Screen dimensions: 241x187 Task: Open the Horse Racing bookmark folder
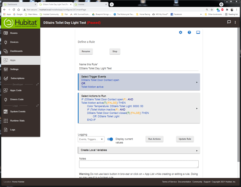coord(143,14)
